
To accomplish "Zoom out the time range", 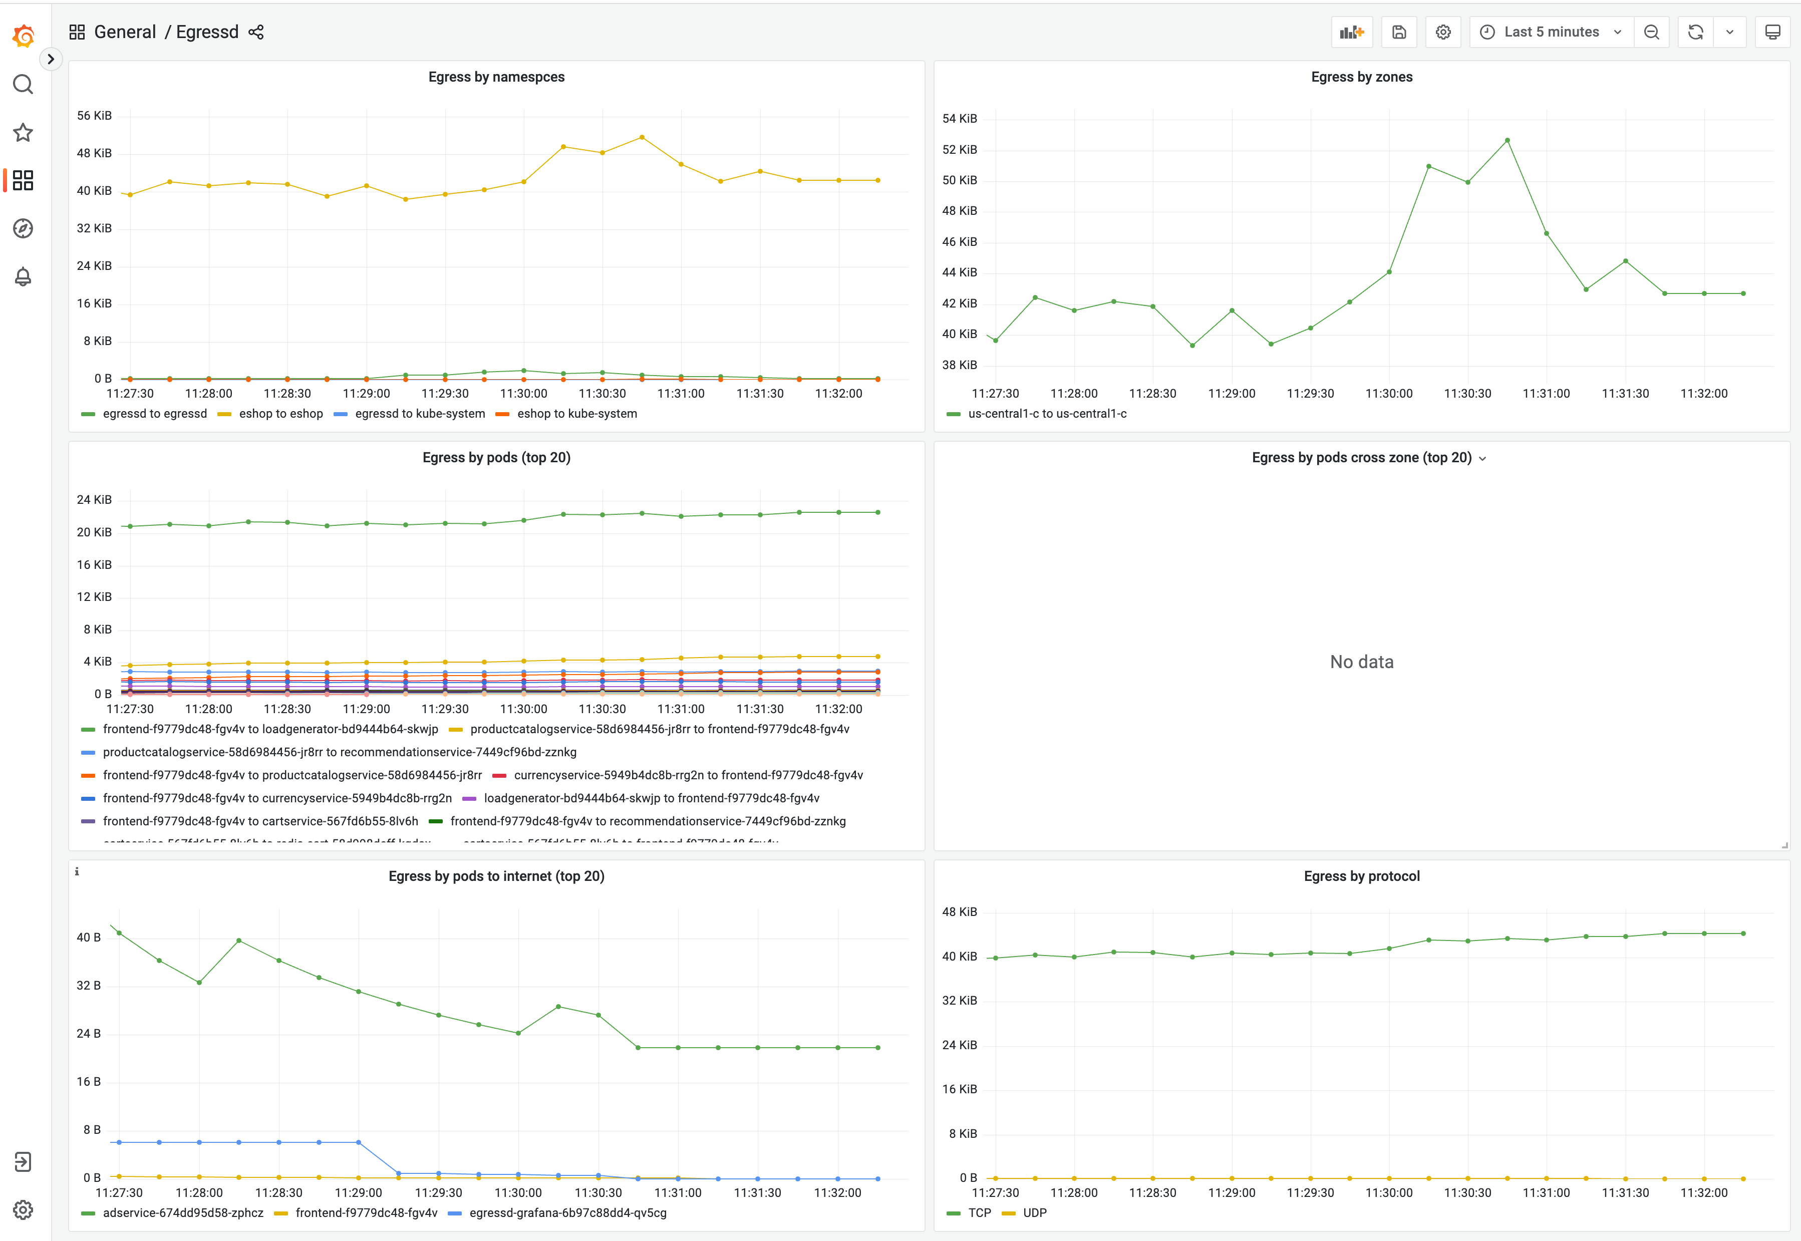I will 1651,32.
